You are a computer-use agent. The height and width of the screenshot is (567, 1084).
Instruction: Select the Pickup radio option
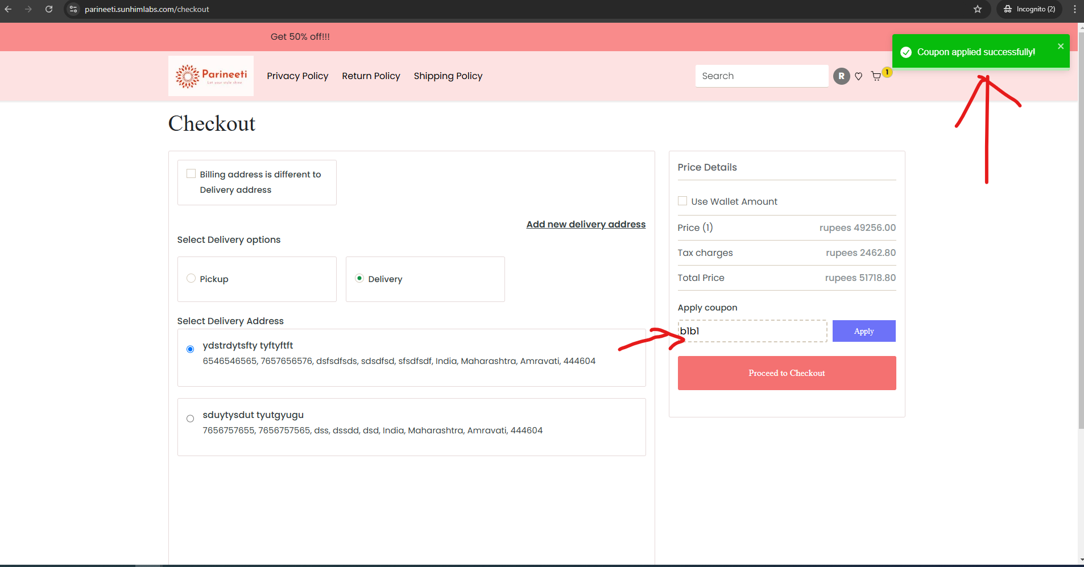tap(191, 278)
